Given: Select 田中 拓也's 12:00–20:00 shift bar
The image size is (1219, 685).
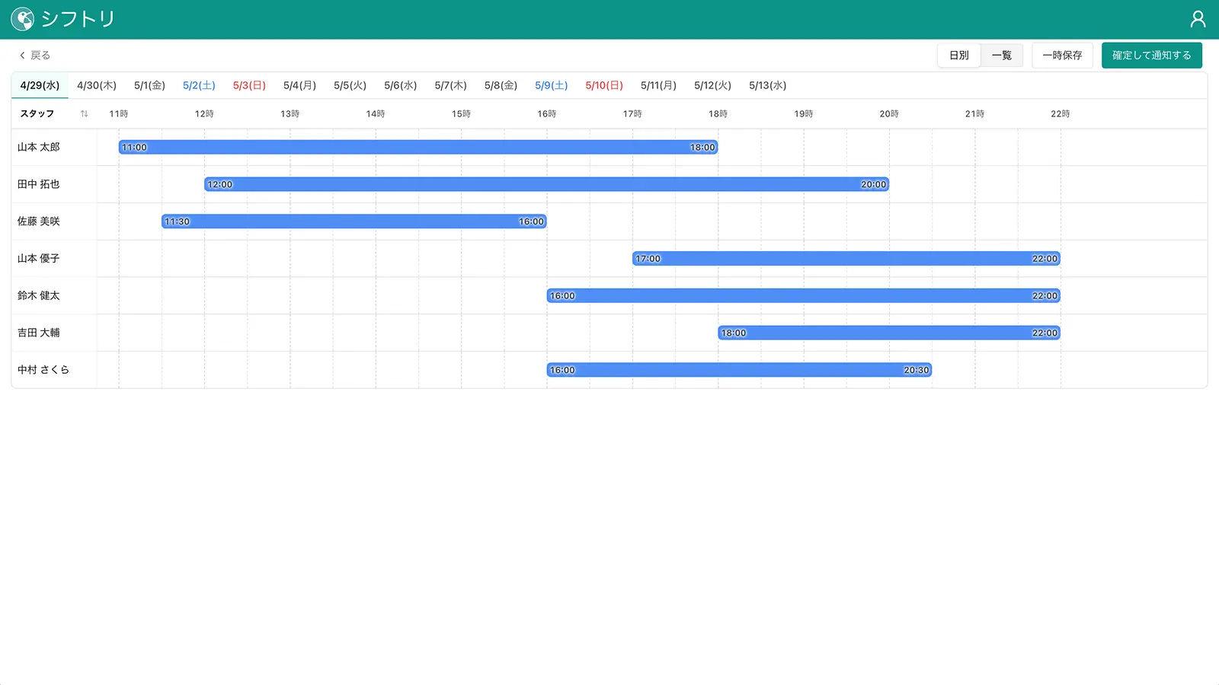Looking at the screenshot, I should tap(546, 184).
